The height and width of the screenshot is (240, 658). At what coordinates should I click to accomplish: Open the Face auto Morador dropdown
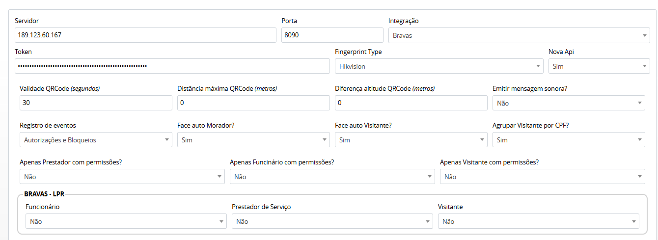coord(253,140)
